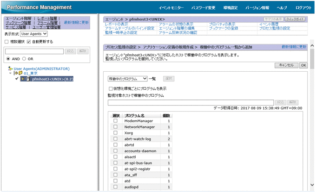Select the OR radio button
This screenshot has height=193, width=316.
pos(24,59)
